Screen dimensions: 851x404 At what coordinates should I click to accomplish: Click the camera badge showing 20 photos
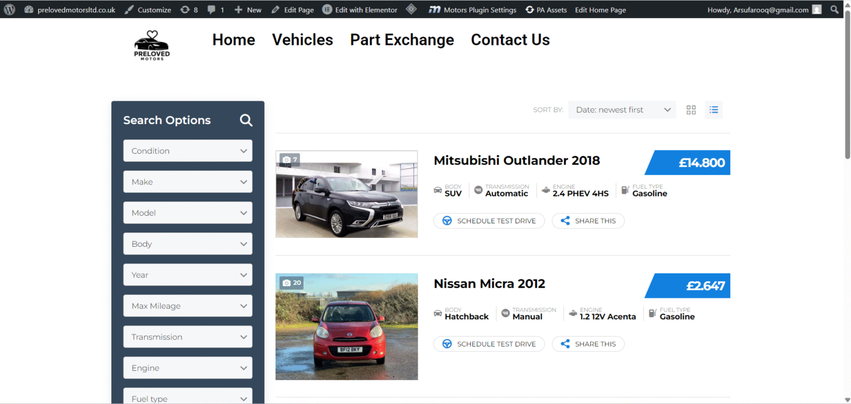click(x=291, y=282)
